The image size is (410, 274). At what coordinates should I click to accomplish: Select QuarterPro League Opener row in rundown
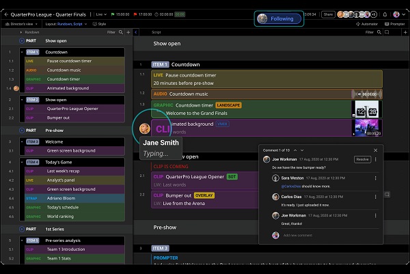[x=74, y=109]
